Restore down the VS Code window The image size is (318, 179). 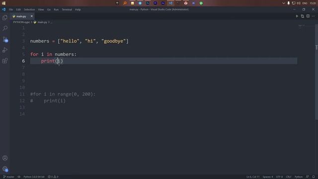[304, 9]
